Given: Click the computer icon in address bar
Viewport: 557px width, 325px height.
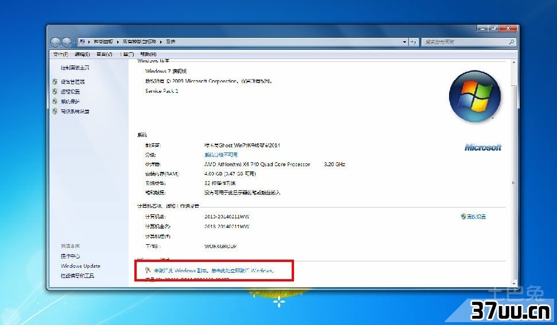Looking at the screenshot, I should coord(82,41).
